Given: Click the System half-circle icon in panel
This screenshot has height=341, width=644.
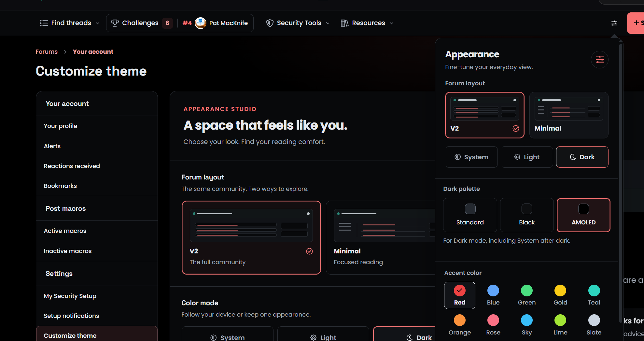Looking at the screenshot, I should tap(458, 157).
